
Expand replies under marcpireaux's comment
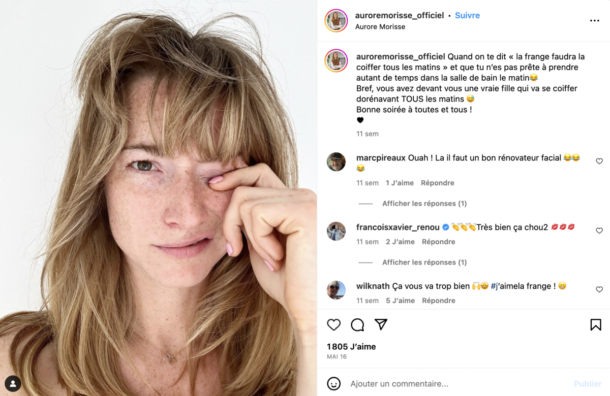pos(424,203)
